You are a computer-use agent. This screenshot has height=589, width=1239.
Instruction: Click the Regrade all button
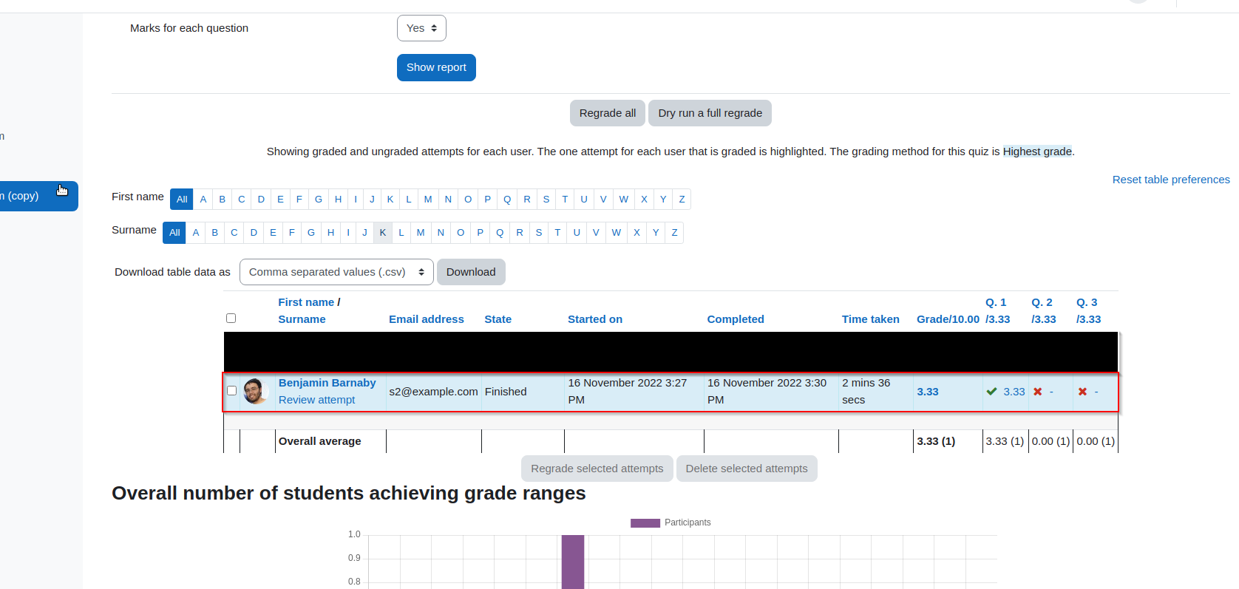click(608, 113)
